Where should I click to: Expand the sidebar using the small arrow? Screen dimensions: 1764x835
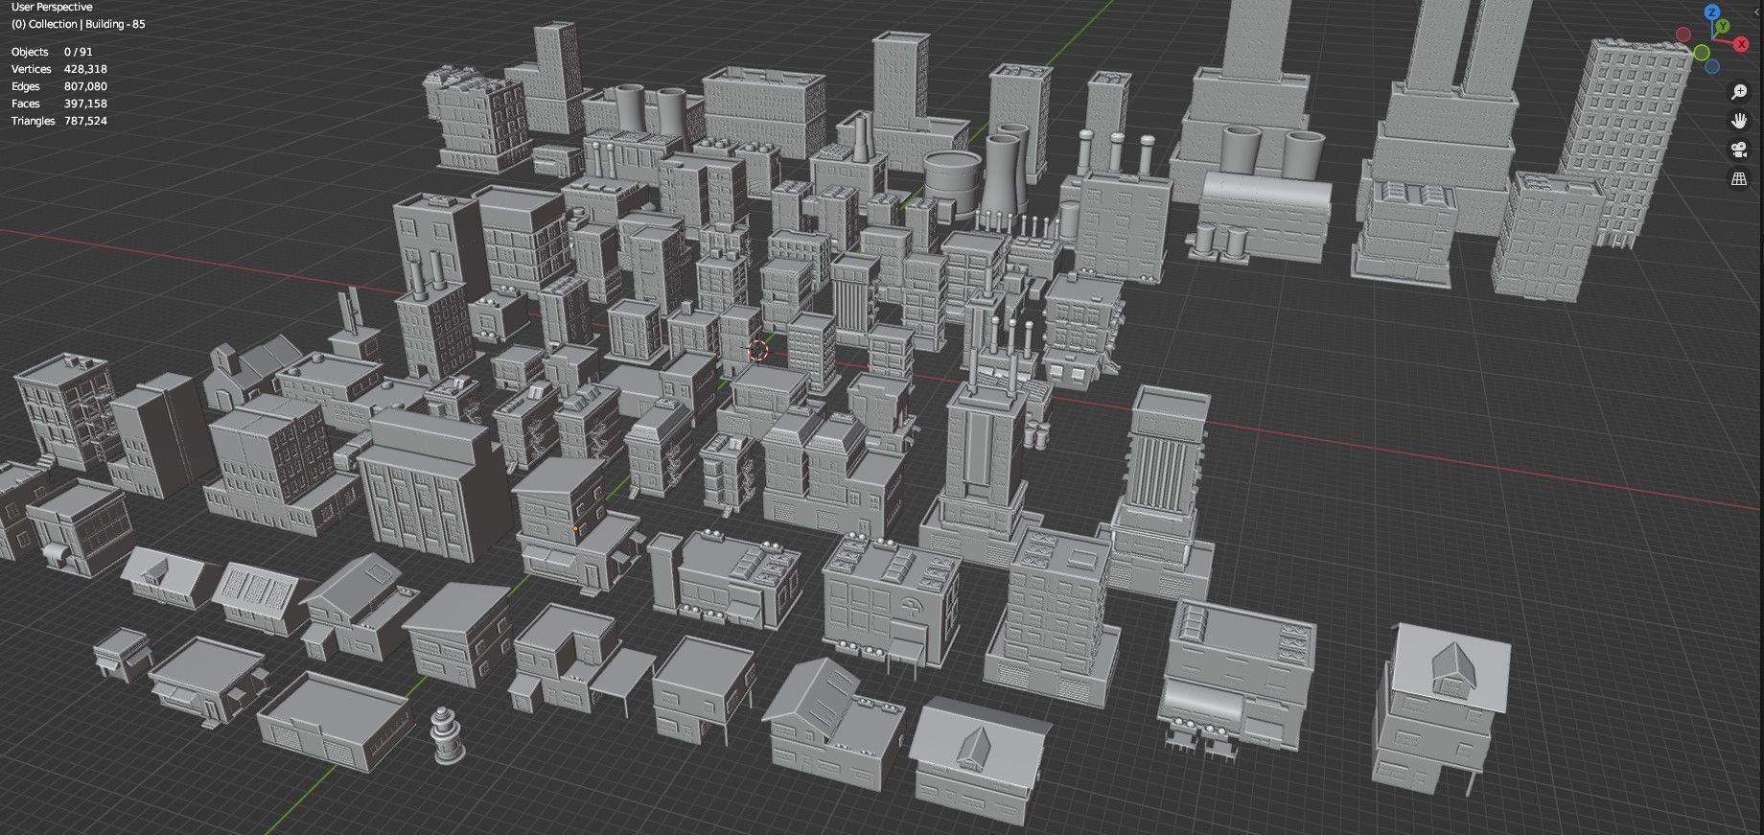1757,12
